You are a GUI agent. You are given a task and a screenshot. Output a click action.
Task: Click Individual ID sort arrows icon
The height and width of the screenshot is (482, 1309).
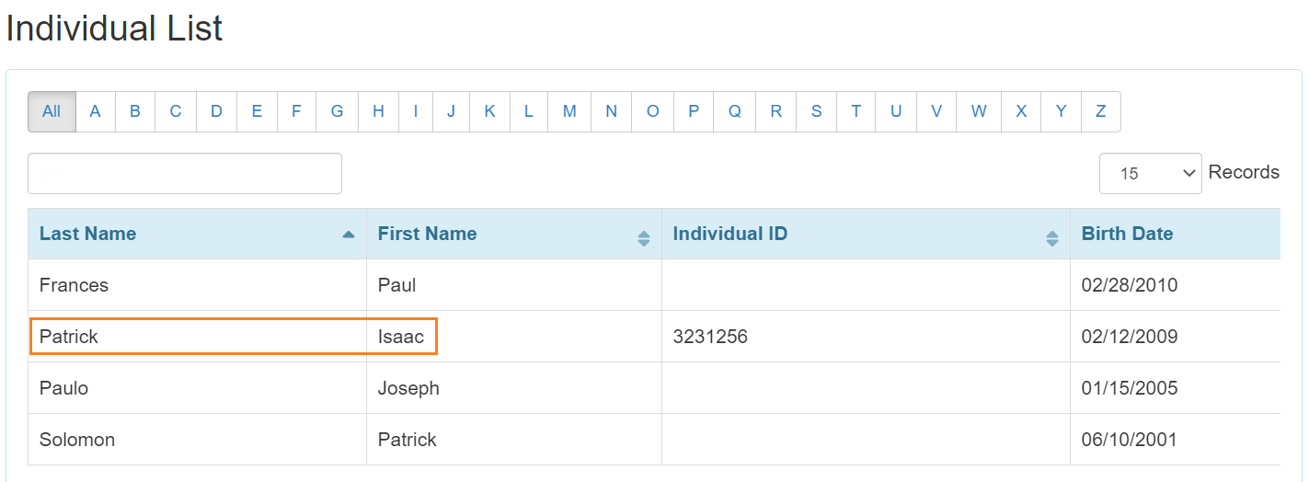point(1051,238)
